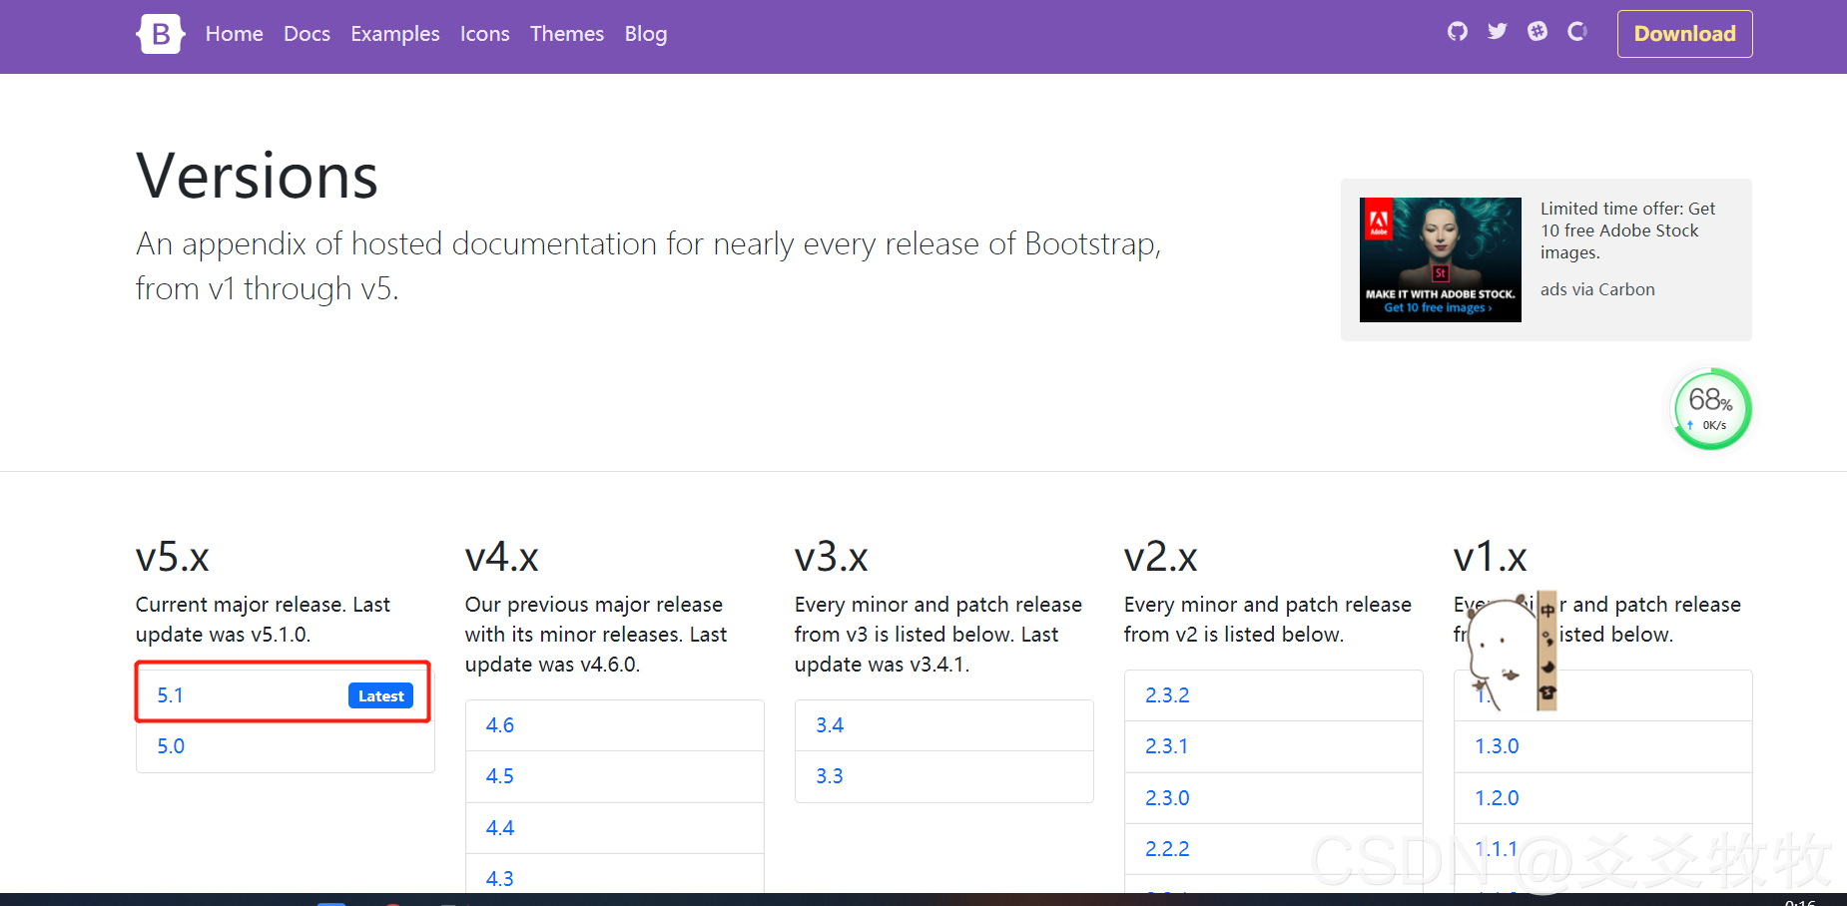Click the v3.x heading

coord(832,557)
